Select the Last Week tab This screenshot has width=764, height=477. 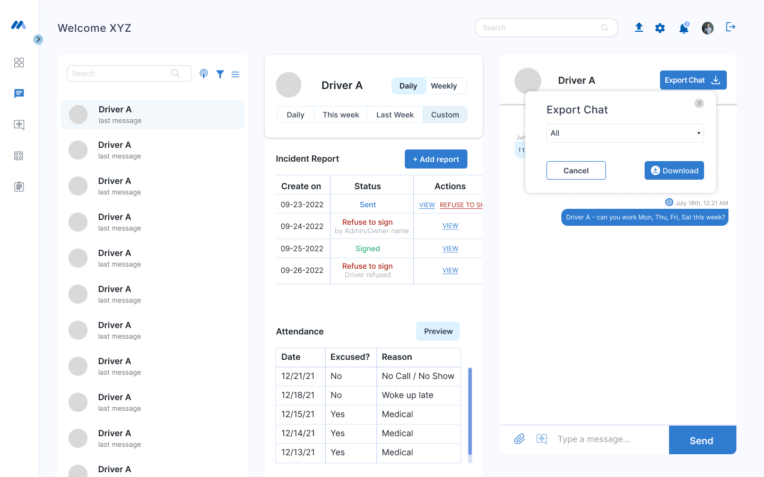point(395,115)
